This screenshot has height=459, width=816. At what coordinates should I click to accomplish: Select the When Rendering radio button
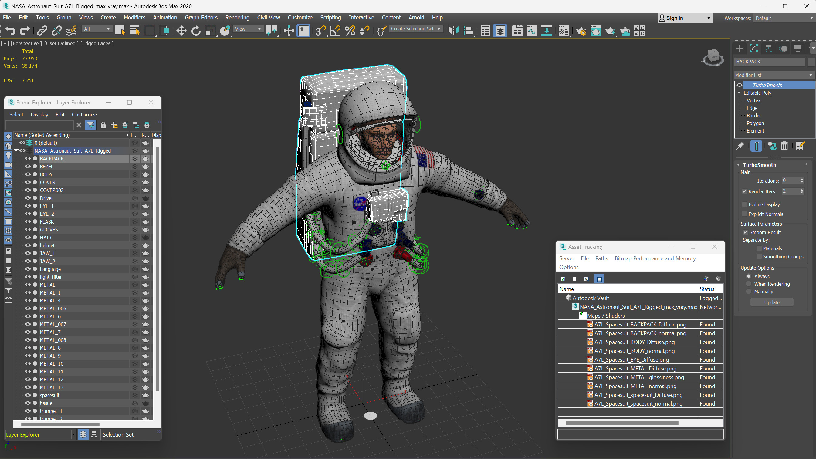point(749,284)
